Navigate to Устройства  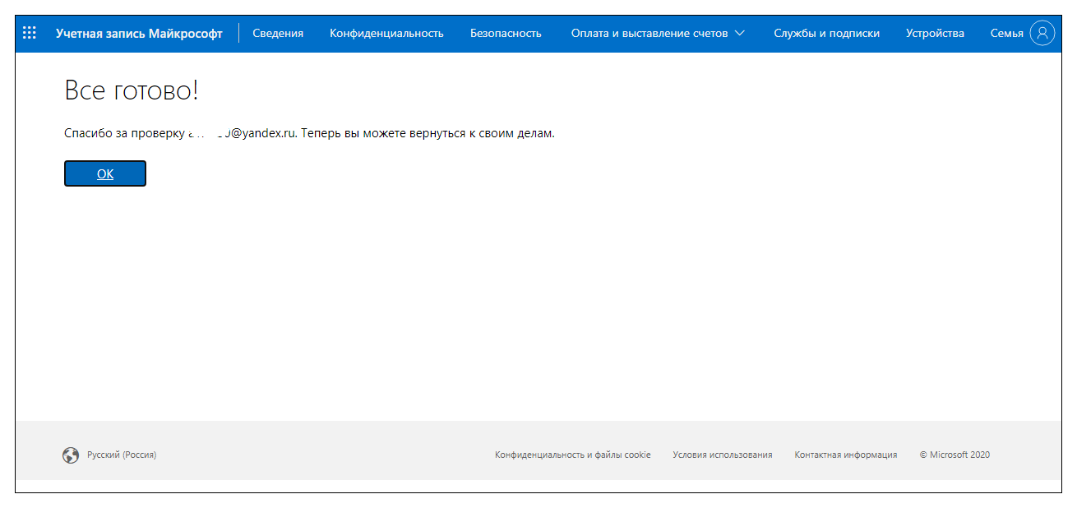tap(935, 34)
